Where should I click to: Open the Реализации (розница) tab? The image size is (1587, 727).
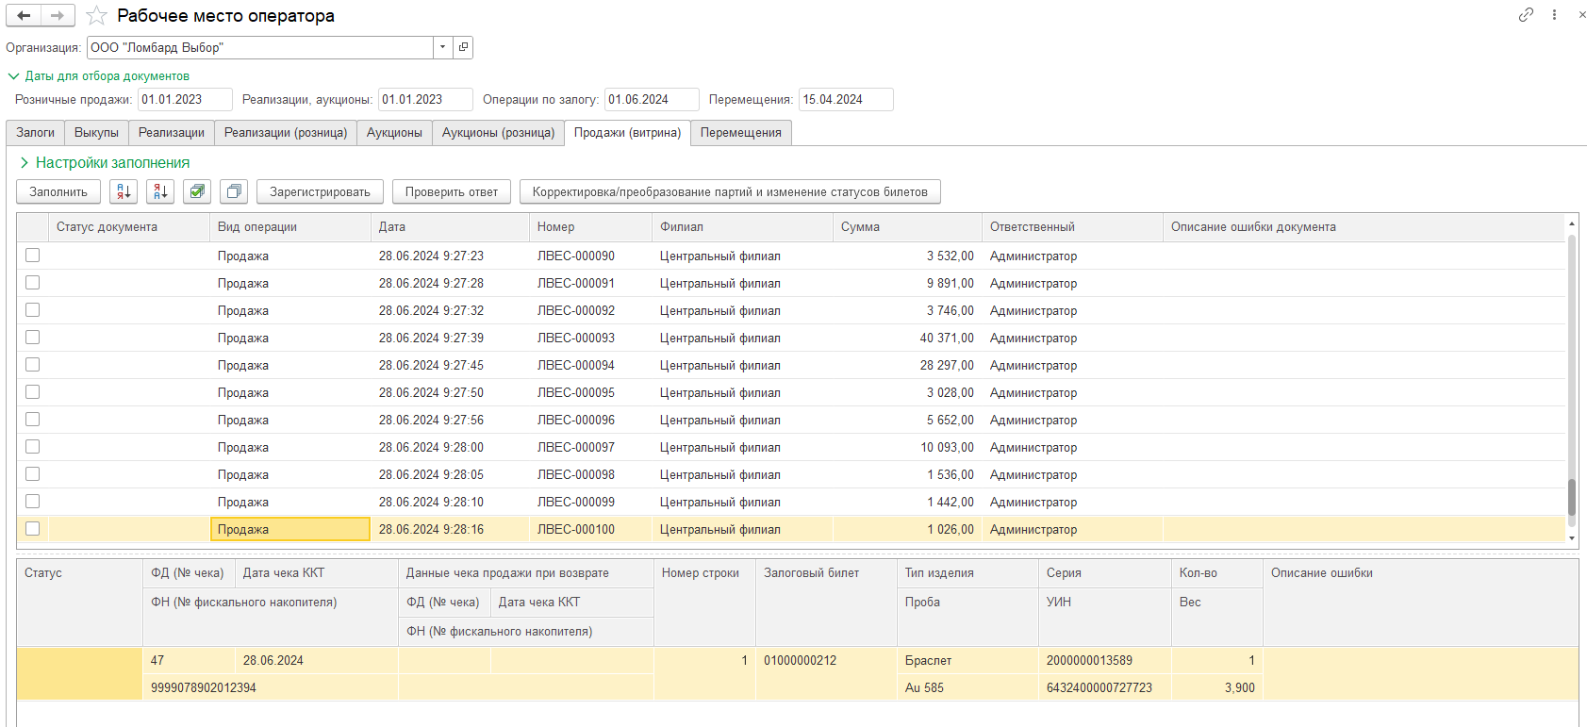[x=286, y=133]
